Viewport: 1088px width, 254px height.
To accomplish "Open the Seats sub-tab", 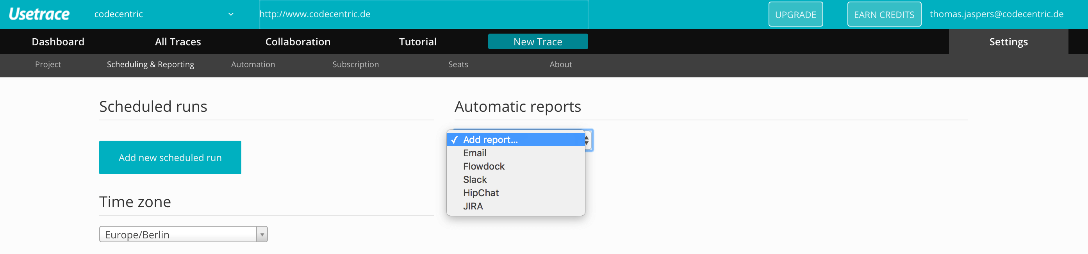I will (458, 64).
